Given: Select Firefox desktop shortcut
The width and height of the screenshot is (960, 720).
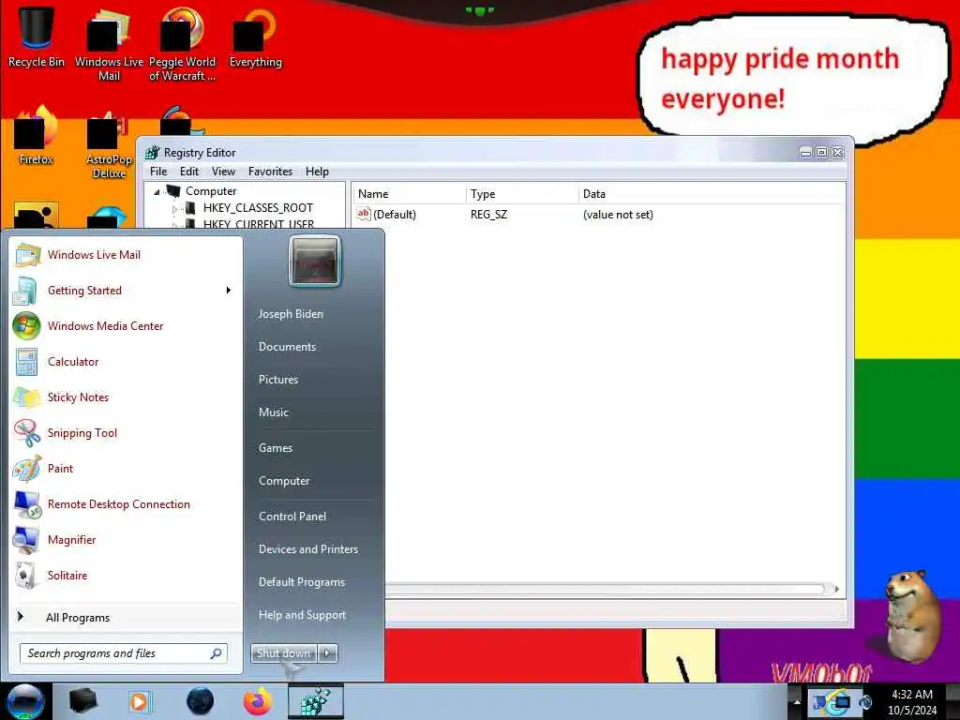Looking at the screenshot, I should coord(37,135).
